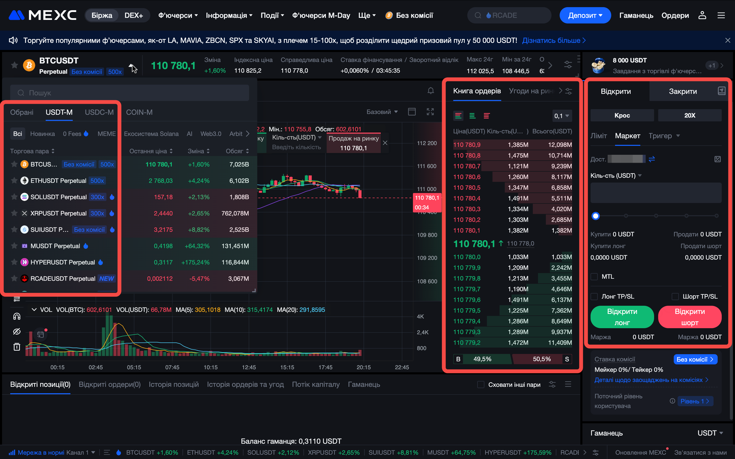This screenshot has height=459, width=735.
Task: Click Відкрити шорт button
Action: click(690, 317)
